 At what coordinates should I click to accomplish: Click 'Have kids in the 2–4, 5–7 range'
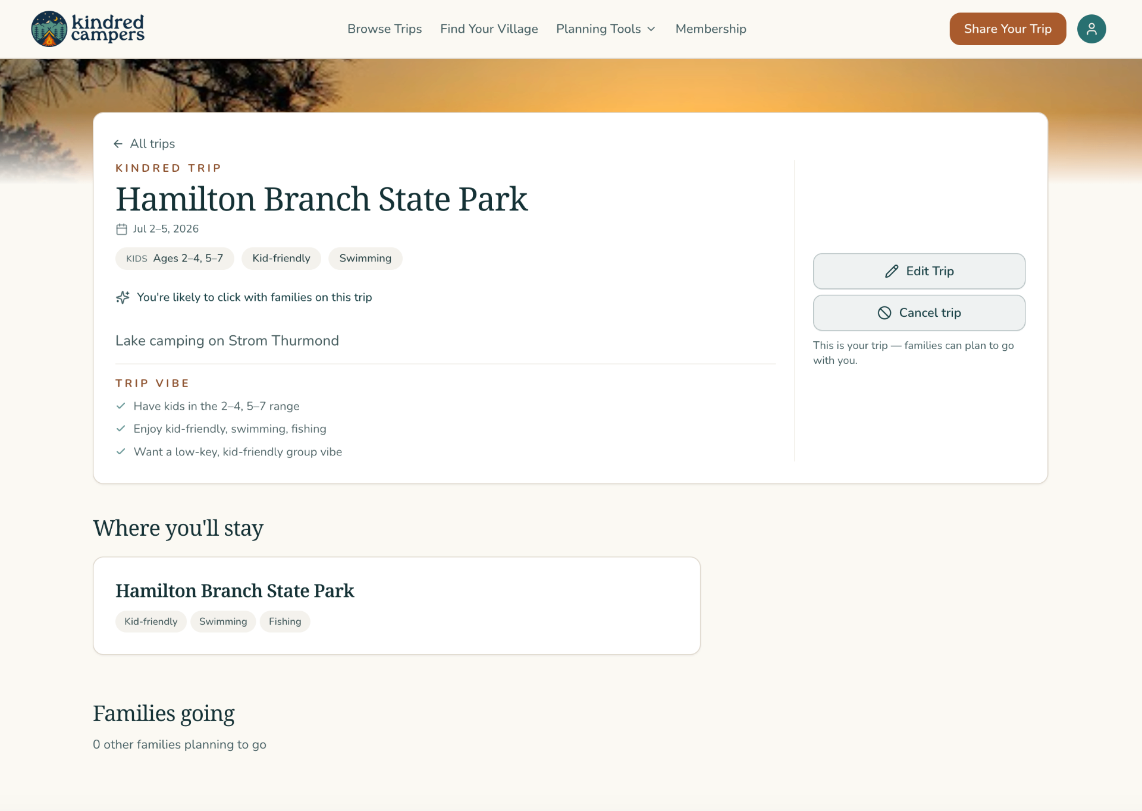coord(217,406)
